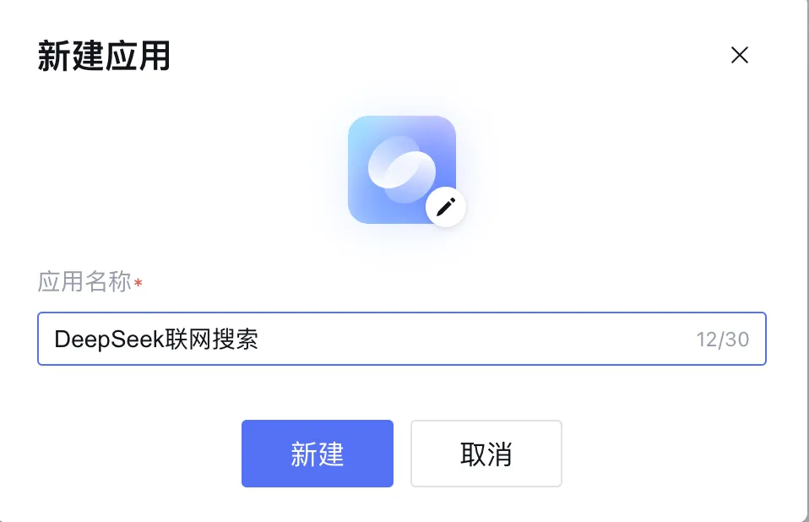This screenshot has height=522, width=809.
Task: Click the pencil edit icon on app avatar
Action: point(446,207)
